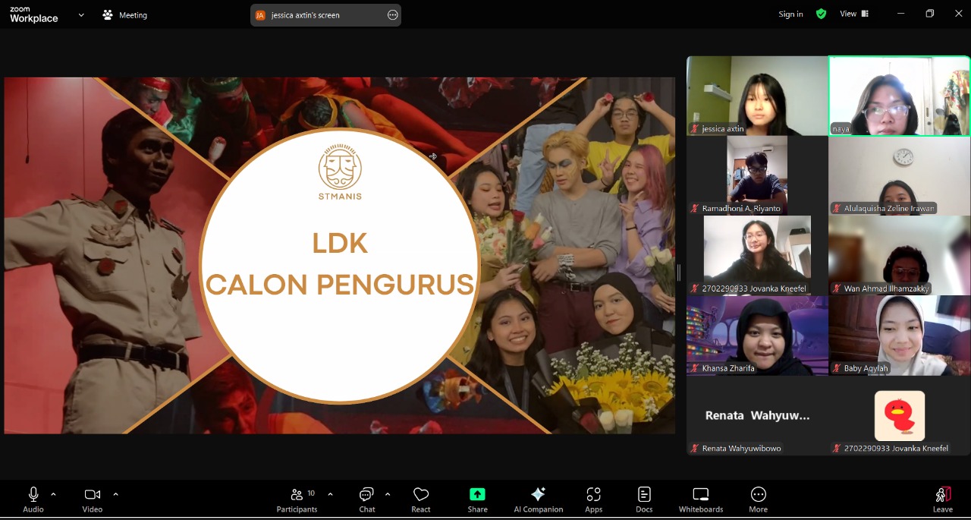Screen dimensions: 971x520
Task: Open the React emoji menu
Action: [x=421, y=500]
